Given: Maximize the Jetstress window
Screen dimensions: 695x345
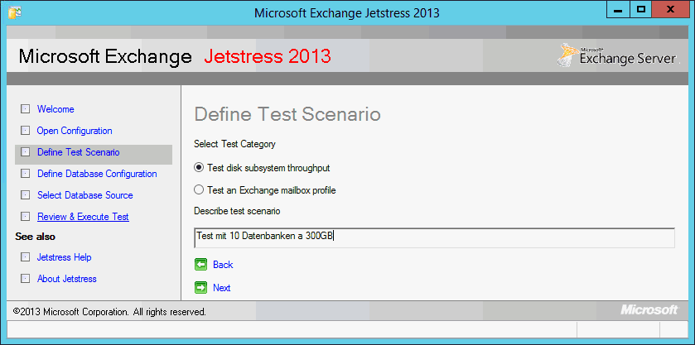Looking at the screenshot, I should (x=640, y=10).
